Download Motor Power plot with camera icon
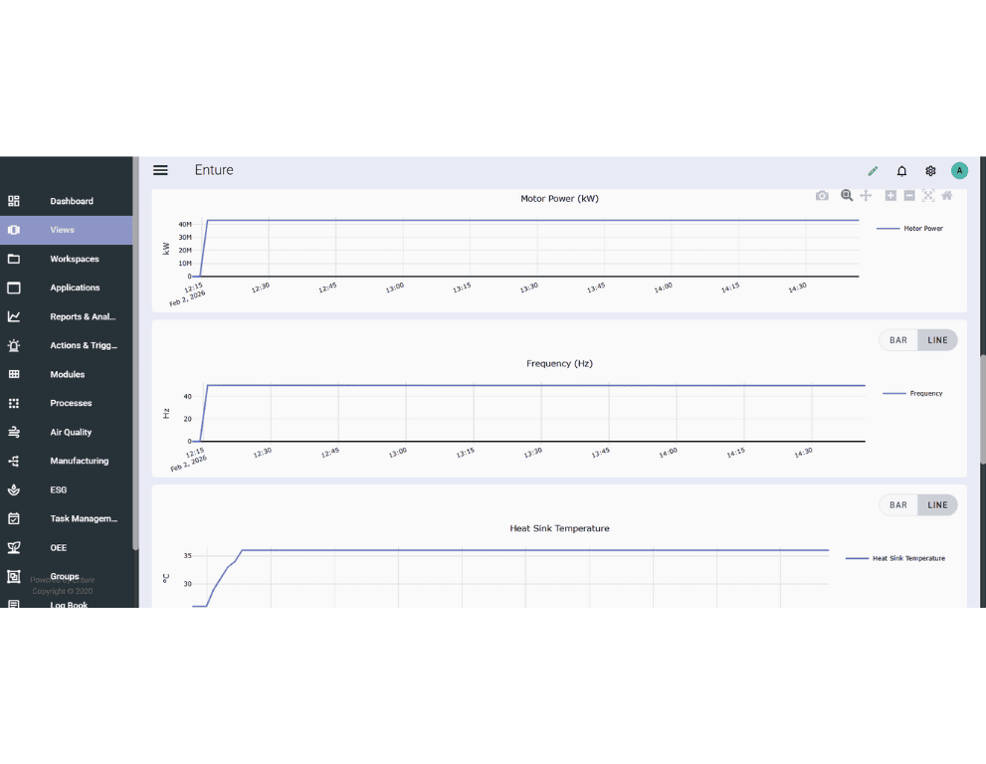Viewport: 986px width, 764px height. 822,196
